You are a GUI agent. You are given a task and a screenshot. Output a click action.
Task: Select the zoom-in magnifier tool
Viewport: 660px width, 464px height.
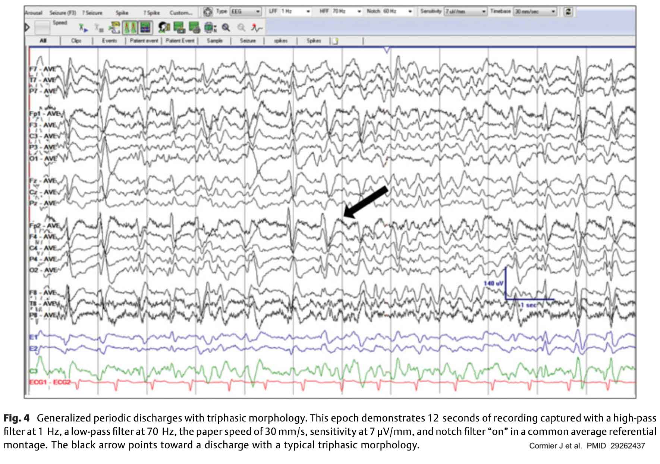pos(226,27)
